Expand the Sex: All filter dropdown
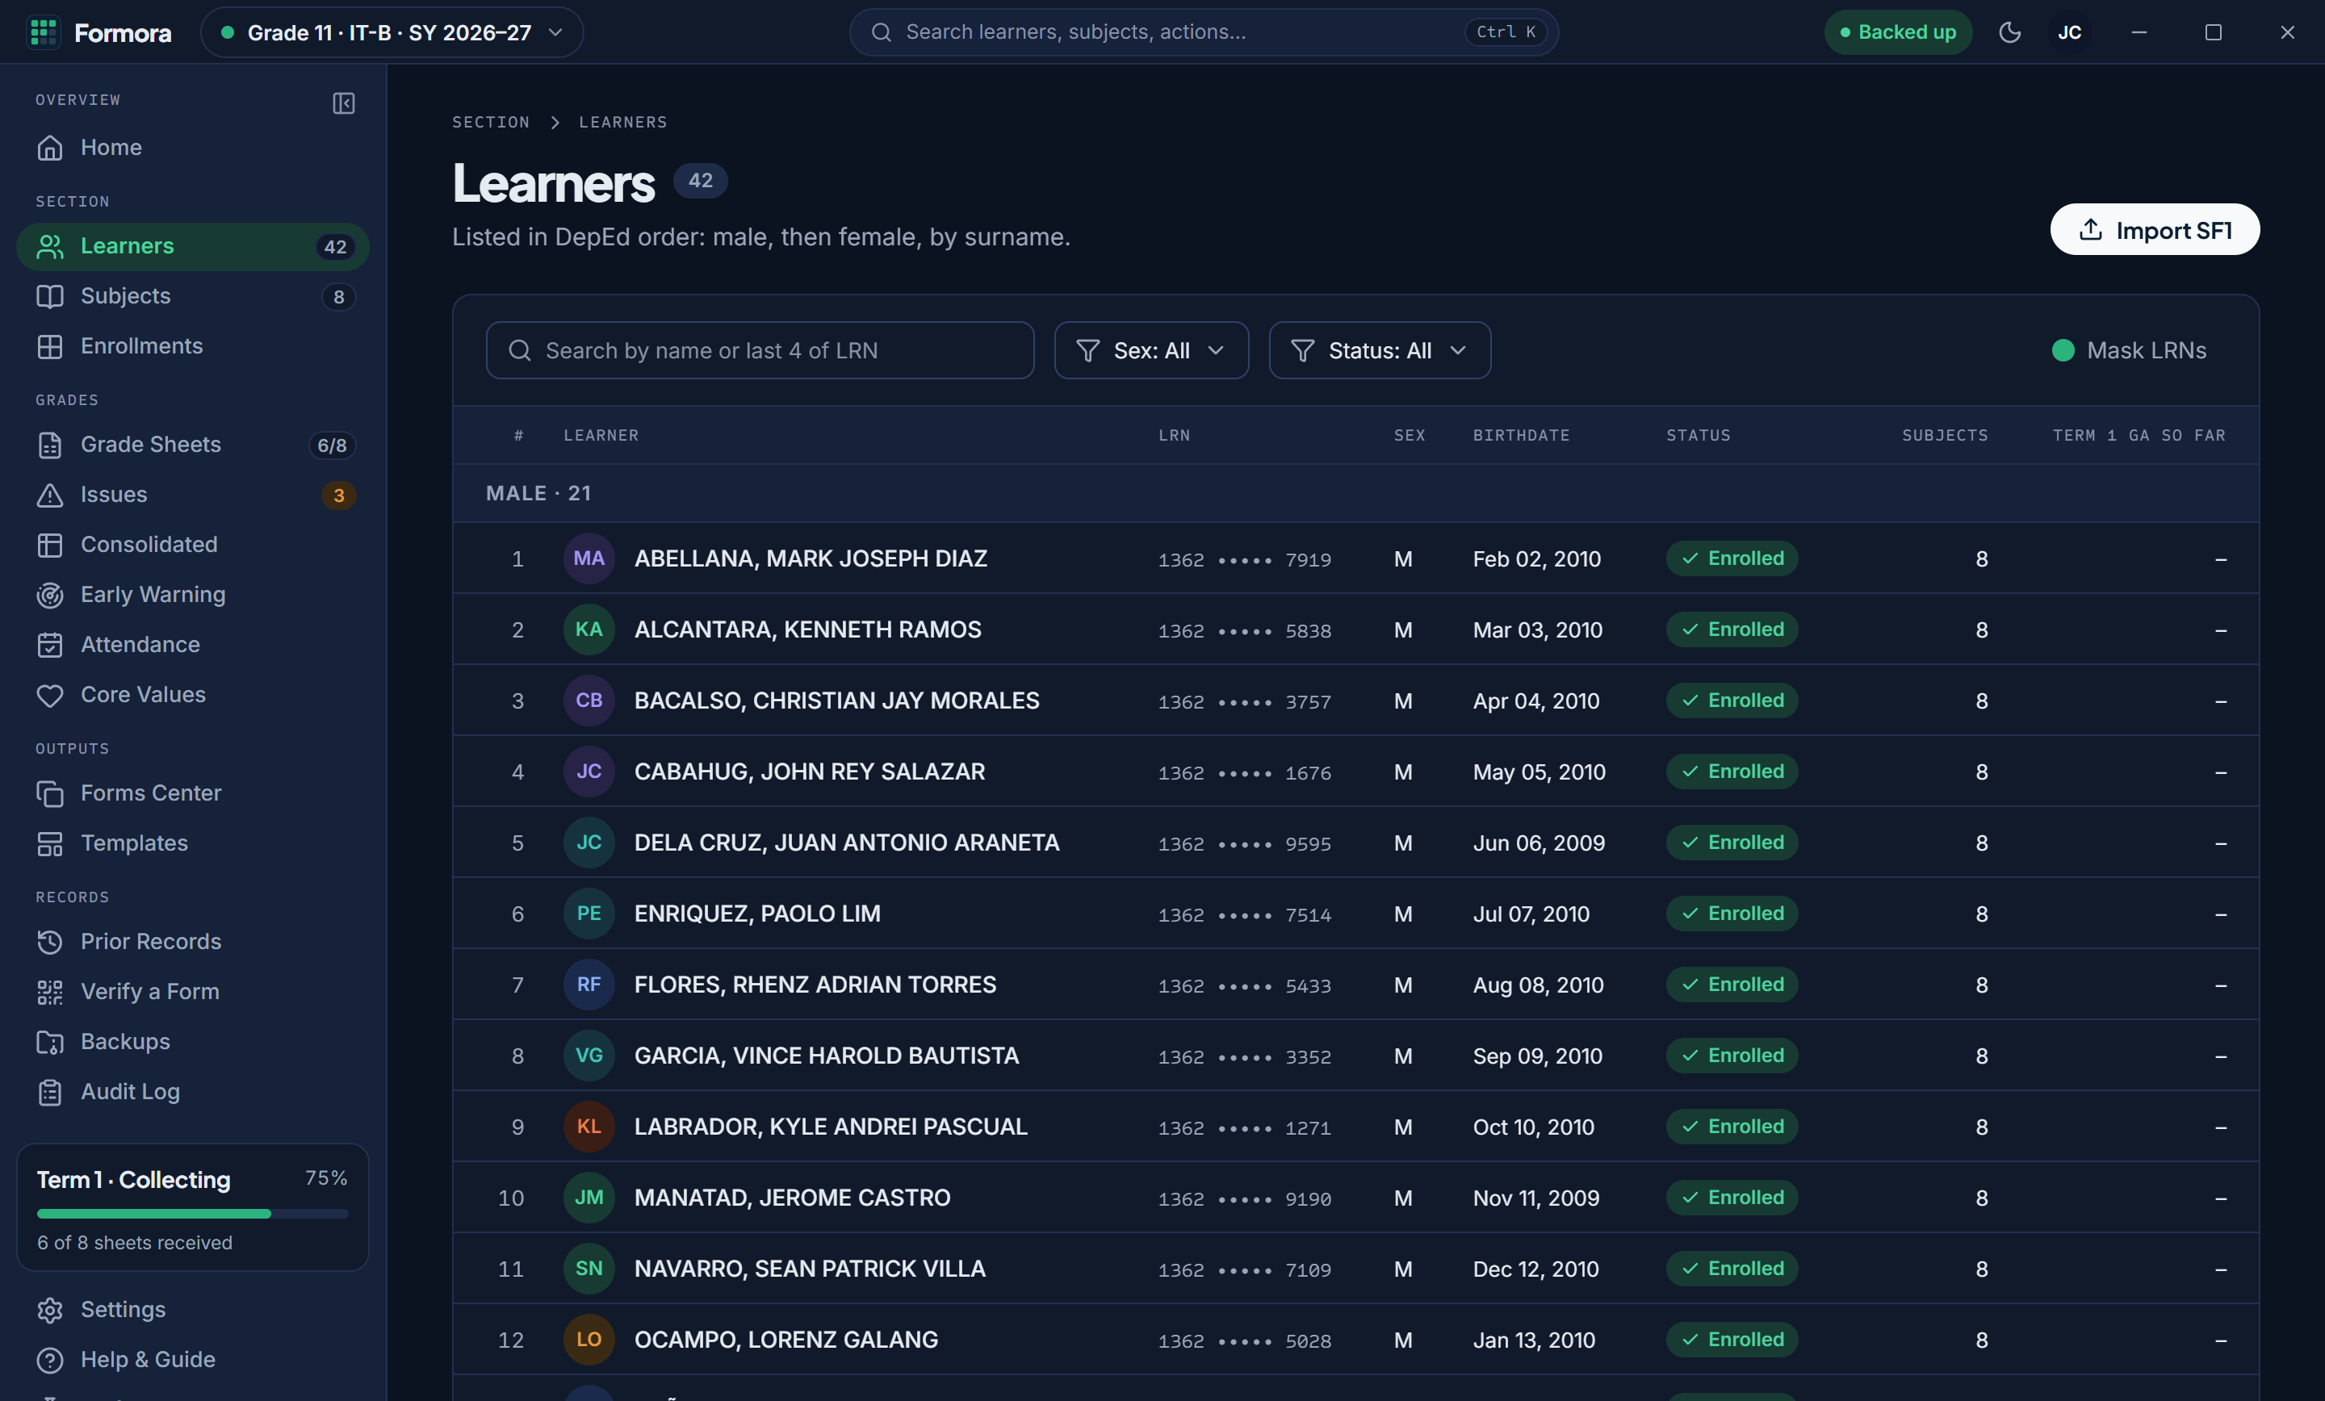This screenshot has height=1401, width=2325. (x=1151, y=350)
